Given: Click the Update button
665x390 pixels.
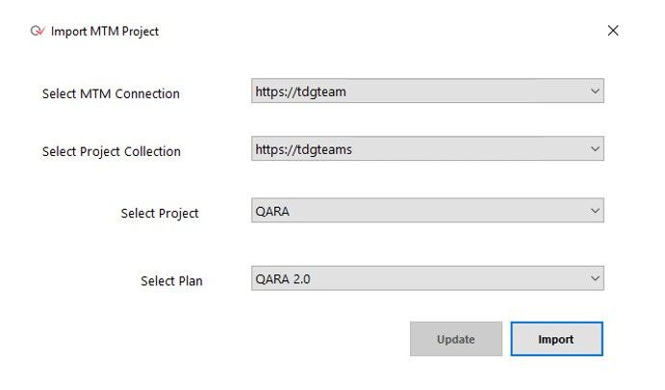Looking at the screenshot, I should click(x=456, y=339).
